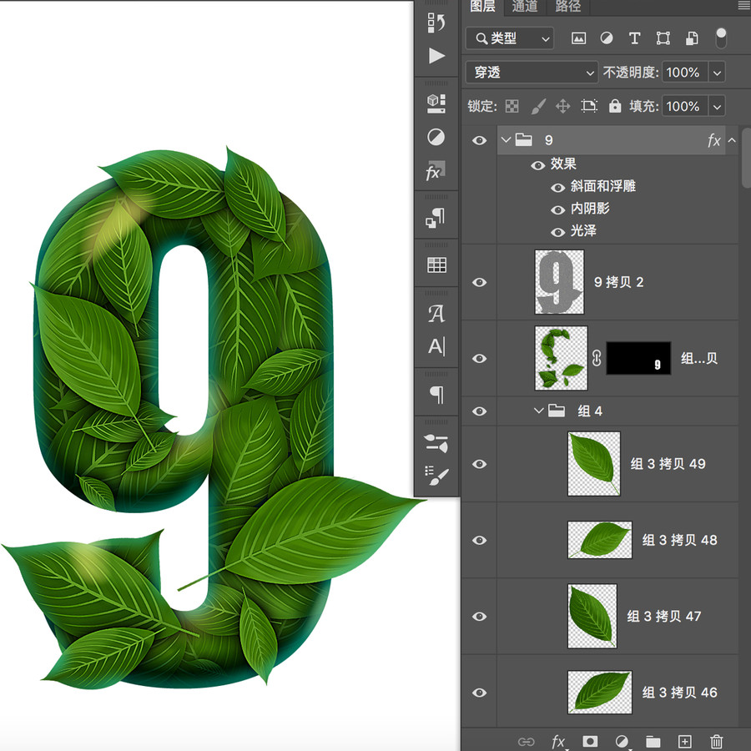Open the Tool Presets panel icon
The image size is (751, 751).
pos(436,443)
